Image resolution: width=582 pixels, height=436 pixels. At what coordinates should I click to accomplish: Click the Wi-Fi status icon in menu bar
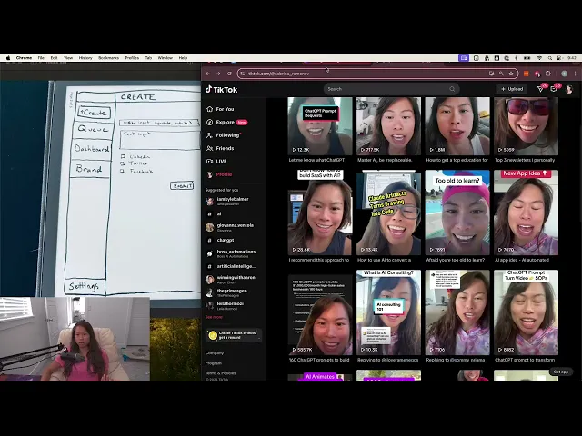coord(539,58)
